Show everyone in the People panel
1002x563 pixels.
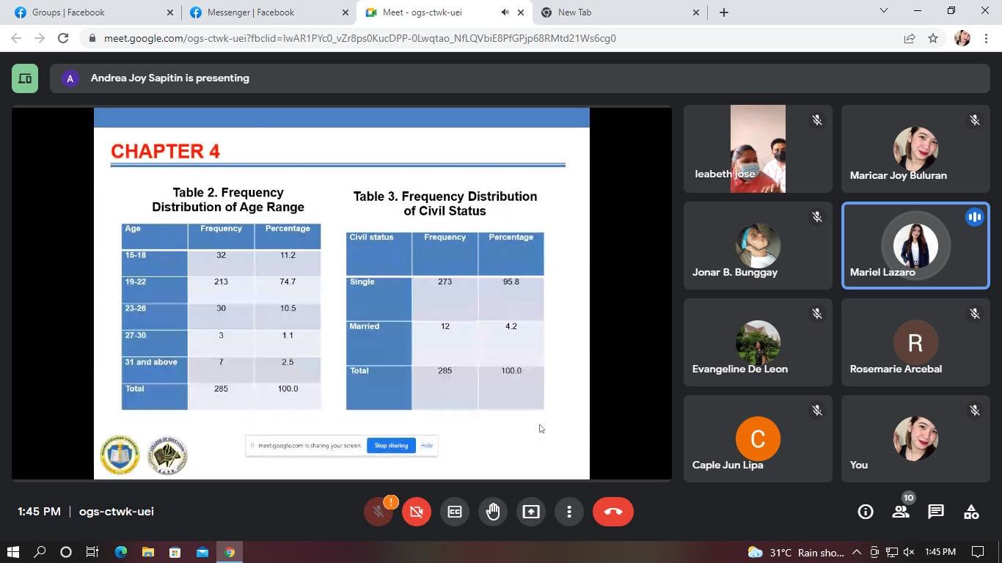click(x=901, y=512)
